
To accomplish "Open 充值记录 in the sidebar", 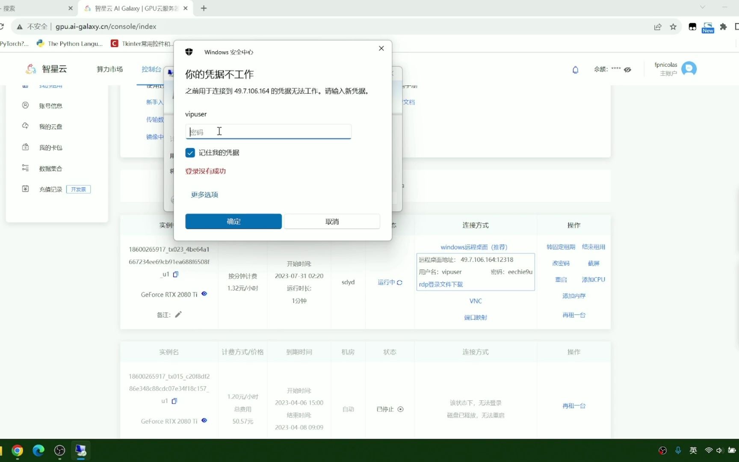I will 51,189.
